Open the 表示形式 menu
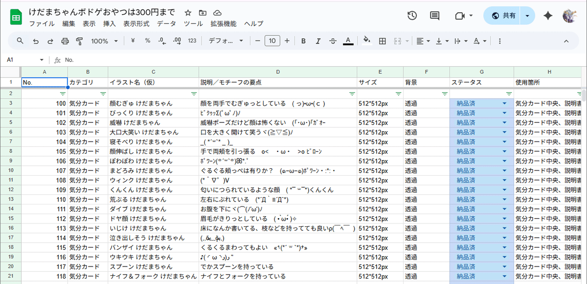Screen dimensions: 587x284 136,23
